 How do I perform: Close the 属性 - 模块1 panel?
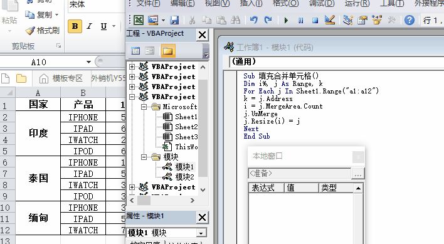[x=202, y=218]
